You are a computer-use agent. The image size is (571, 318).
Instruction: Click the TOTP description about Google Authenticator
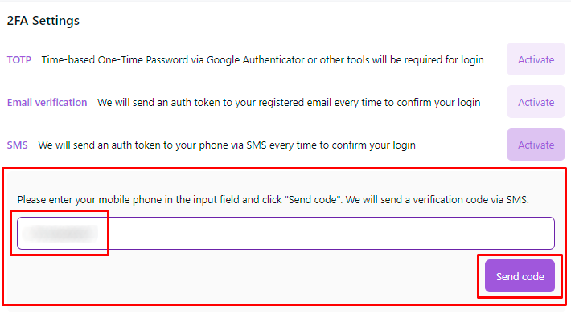click(262, 59)
